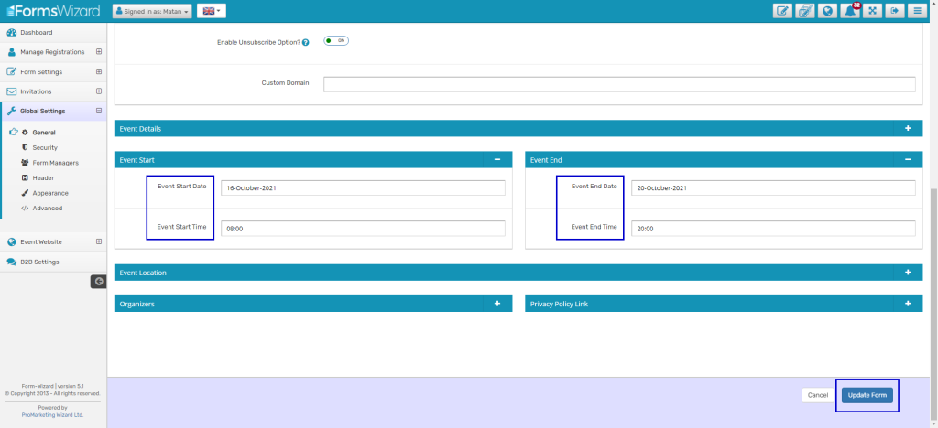Expand the Event Location section
This screenshot has width=938, height=428.
(x=907, y=273)
